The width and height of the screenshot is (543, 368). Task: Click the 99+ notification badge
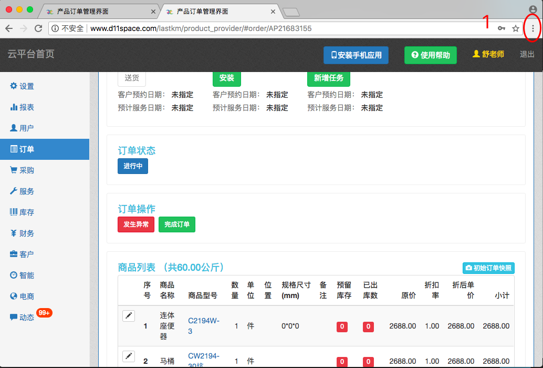pyautogui.click(x=44, y=313)
